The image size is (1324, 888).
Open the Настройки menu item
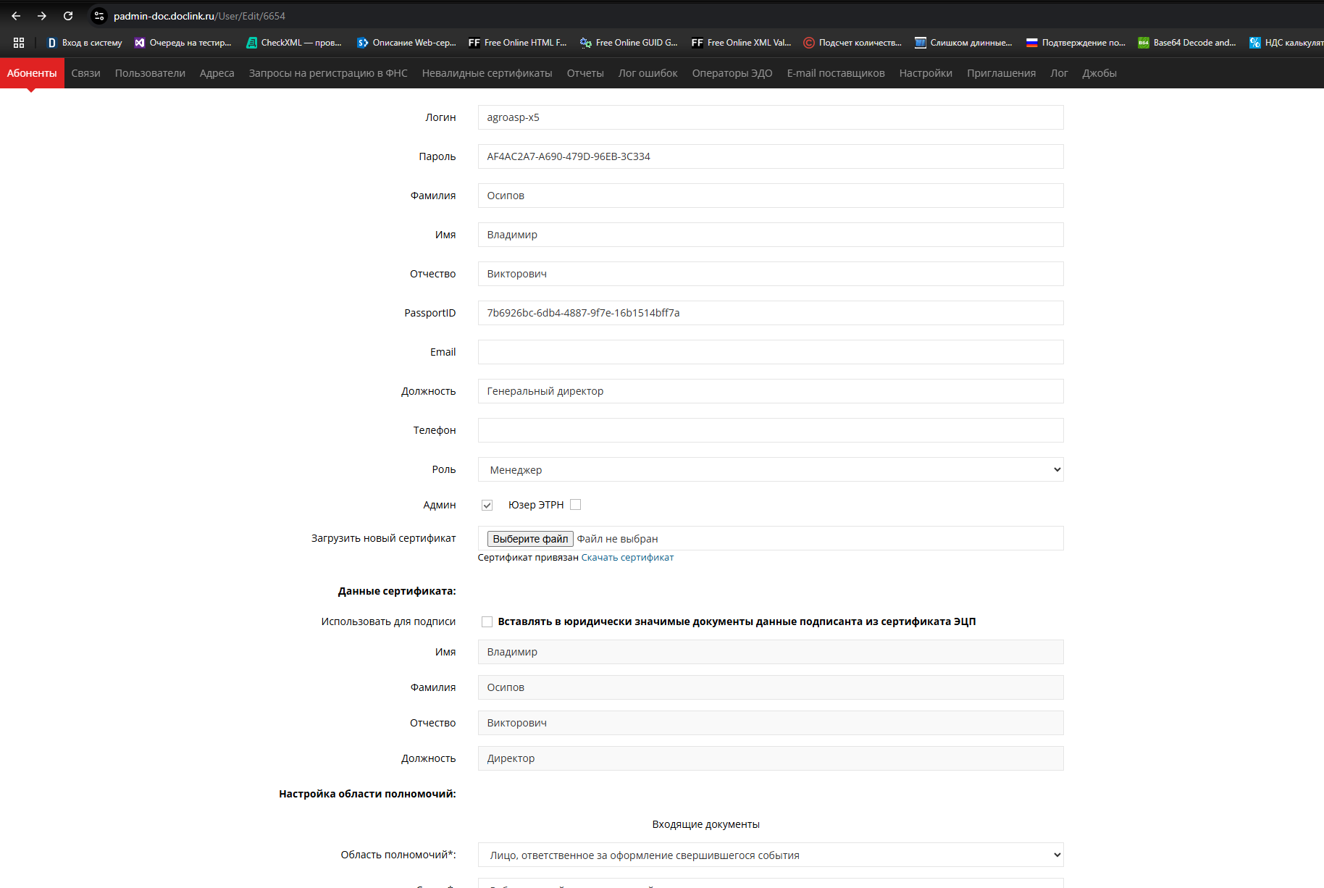tap(926, 73)
